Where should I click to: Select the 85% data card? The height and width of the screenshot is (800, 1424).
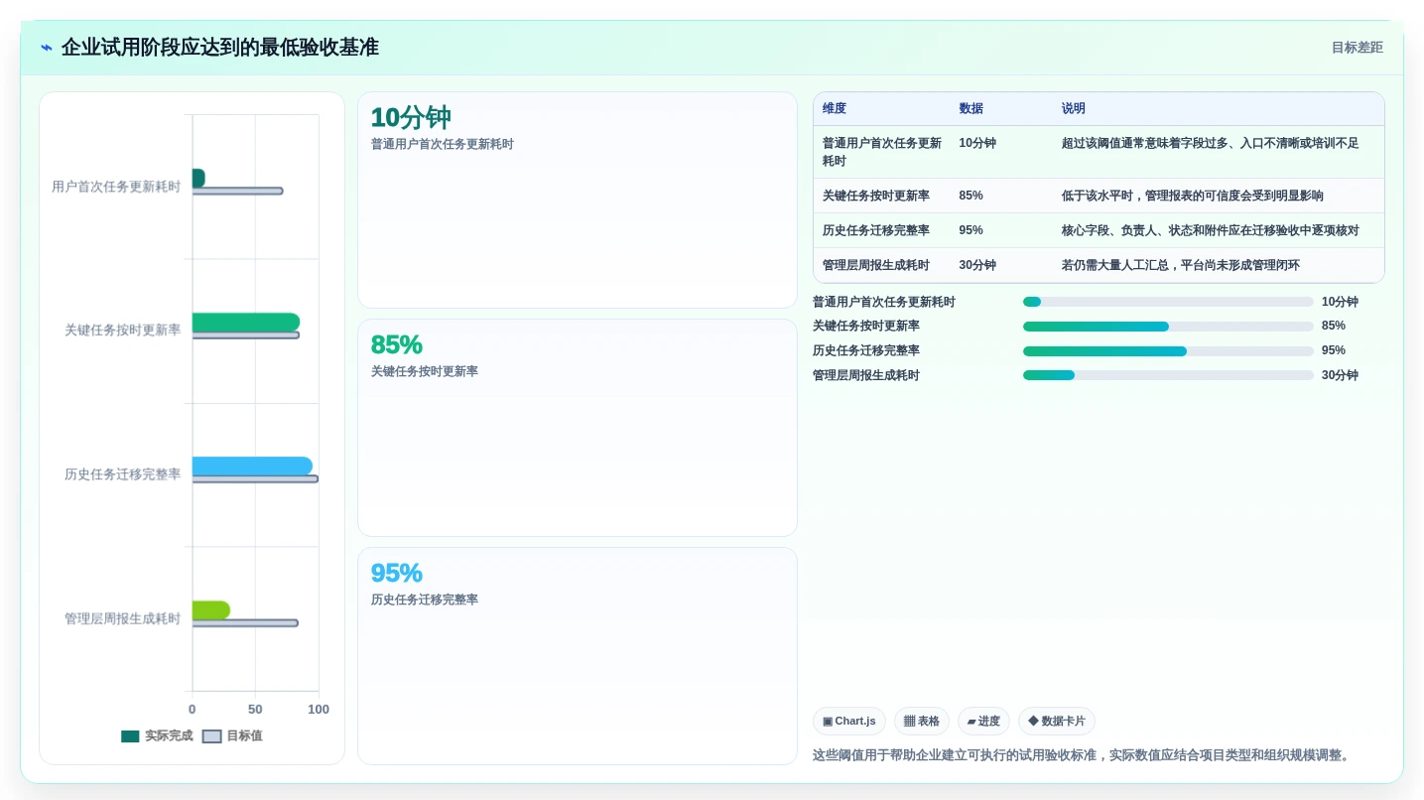pos(578,428)
